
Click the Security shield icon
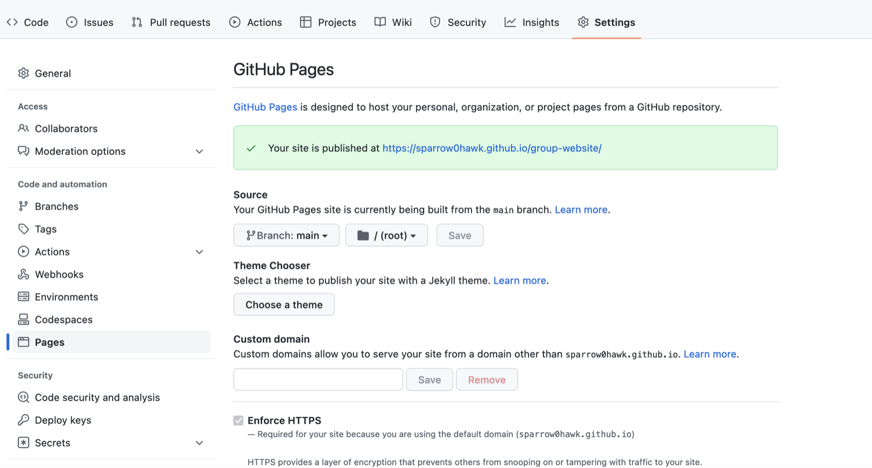click(x=435, y=22)
